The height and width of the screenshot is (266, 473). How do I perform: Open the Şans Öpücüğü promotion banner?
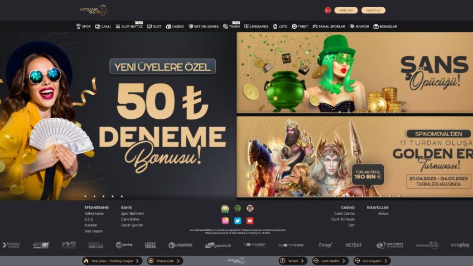(x=355, y=72)
